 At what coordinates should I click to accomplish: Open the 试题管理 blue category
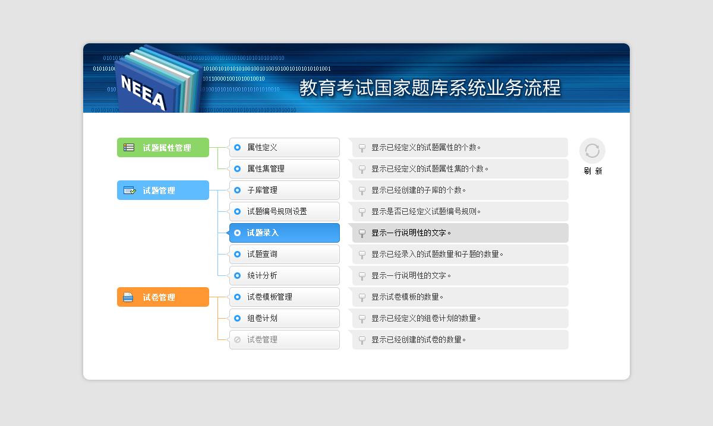(x=163, y=190)
